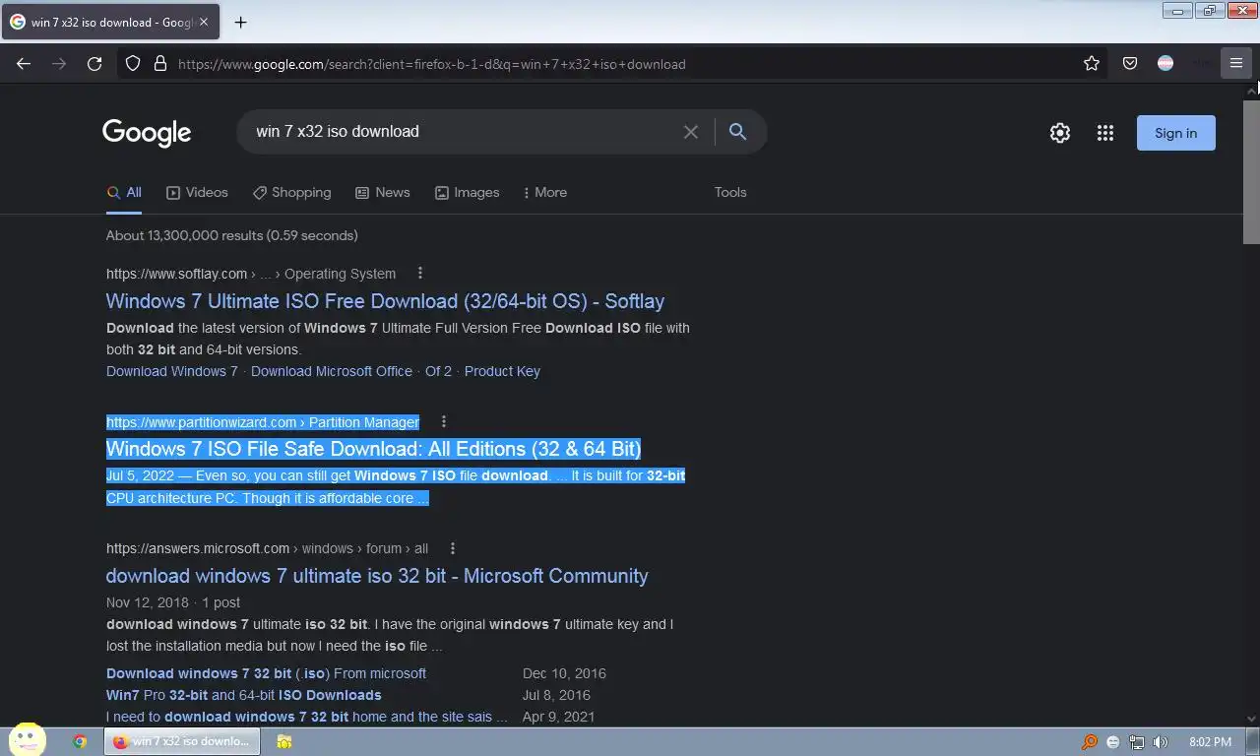1260x756 pixels.
Task: Open the Start menu smiley button
Action: pyautogui.click(x=28, y=740)
